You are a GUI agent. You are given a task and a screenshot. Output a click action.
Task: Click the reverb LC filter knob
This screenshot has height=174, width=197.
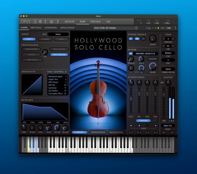131,68
